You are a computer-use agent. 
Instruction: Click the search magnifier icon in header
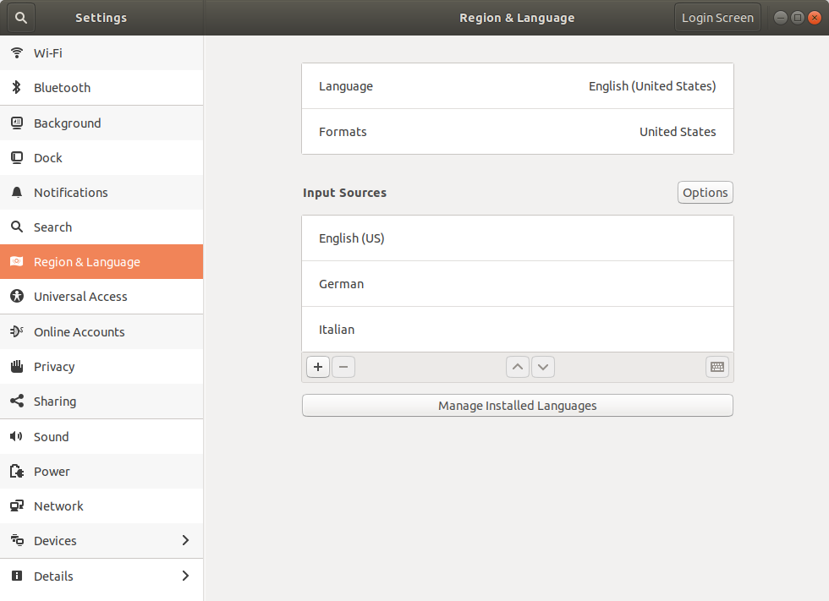(21, 17)
